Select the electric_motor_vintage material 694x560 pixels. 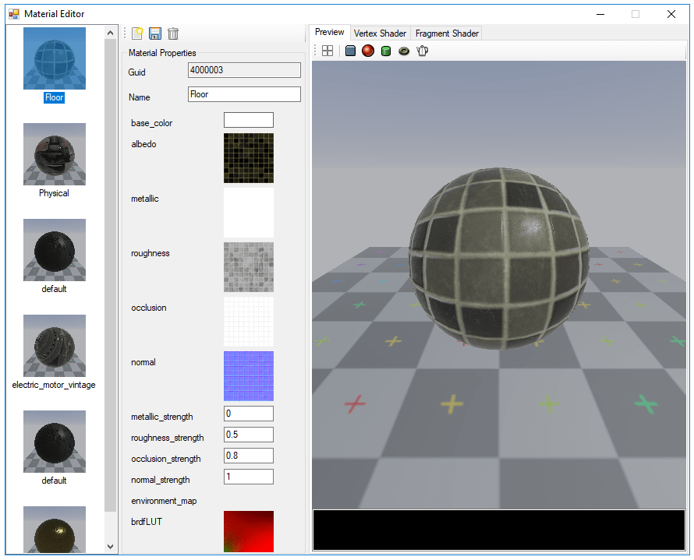(x=54, y=345)
